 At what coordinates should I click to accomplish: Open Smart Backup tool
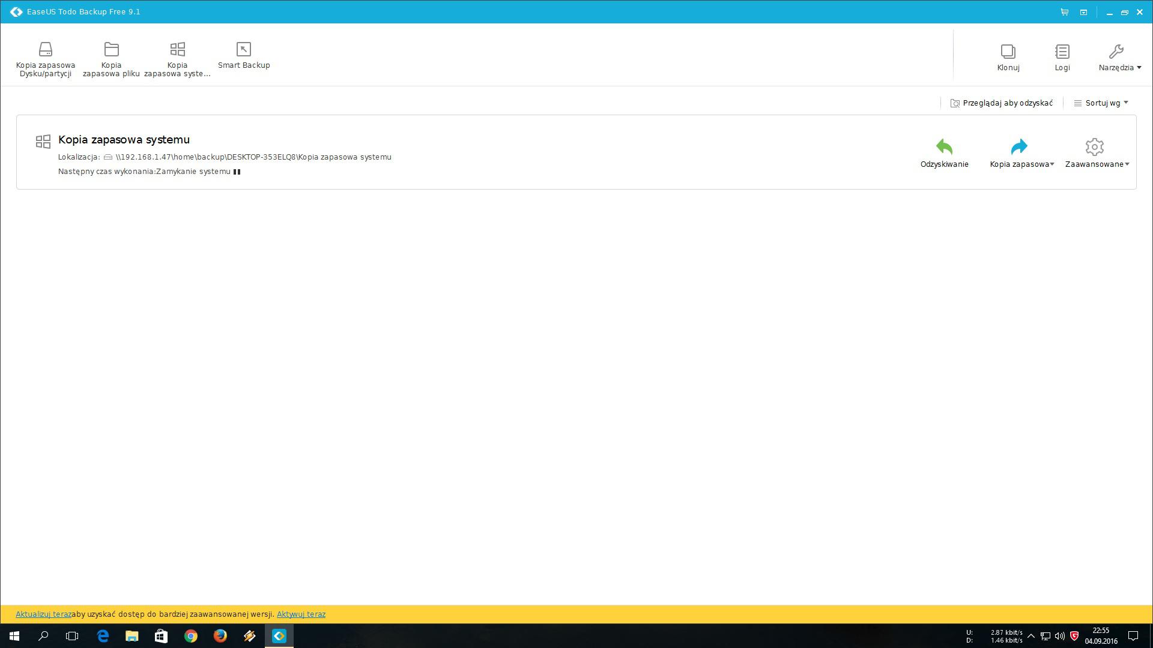coord(243,56)
